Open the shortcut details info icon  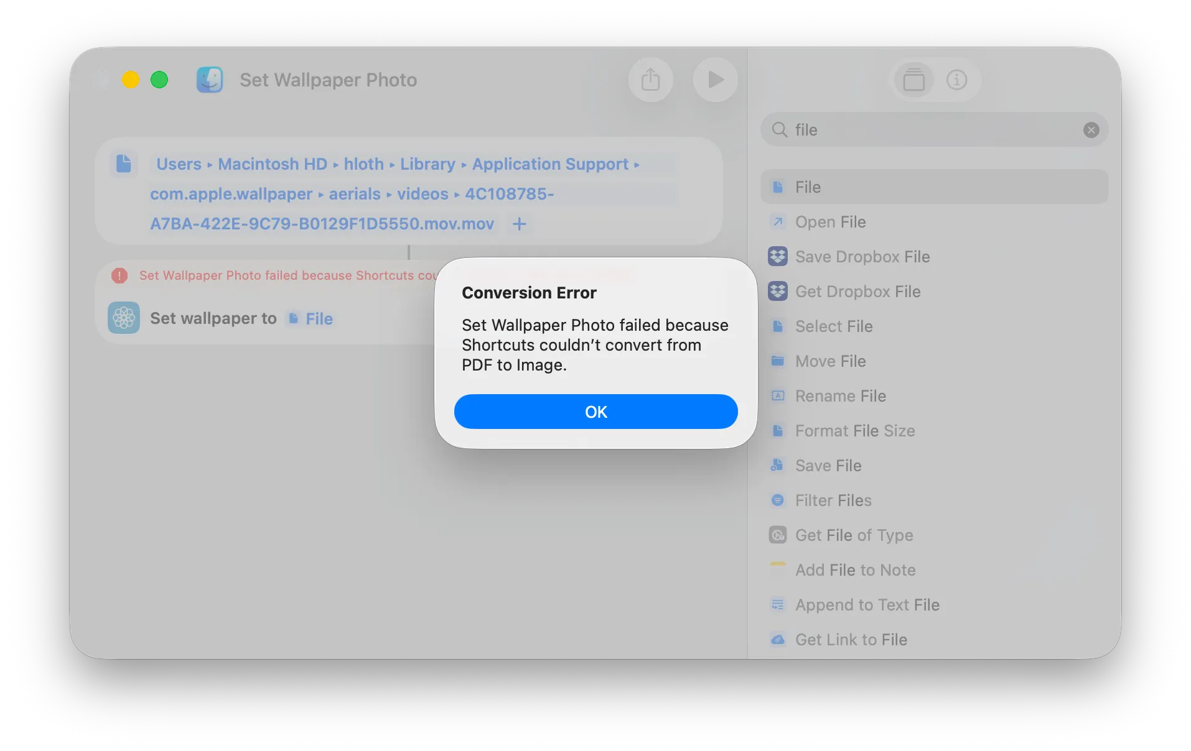956,80
